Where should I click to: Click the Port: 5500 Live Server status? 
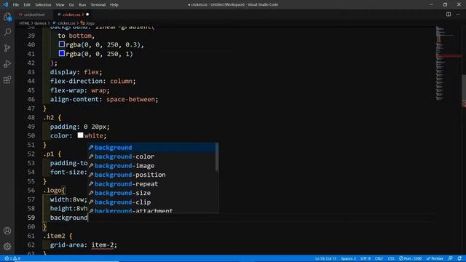[411, 258]
